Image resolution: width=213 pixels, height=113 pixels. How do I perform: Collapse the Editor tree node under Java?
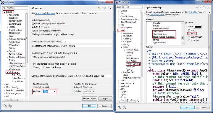[x=122, y=47]
